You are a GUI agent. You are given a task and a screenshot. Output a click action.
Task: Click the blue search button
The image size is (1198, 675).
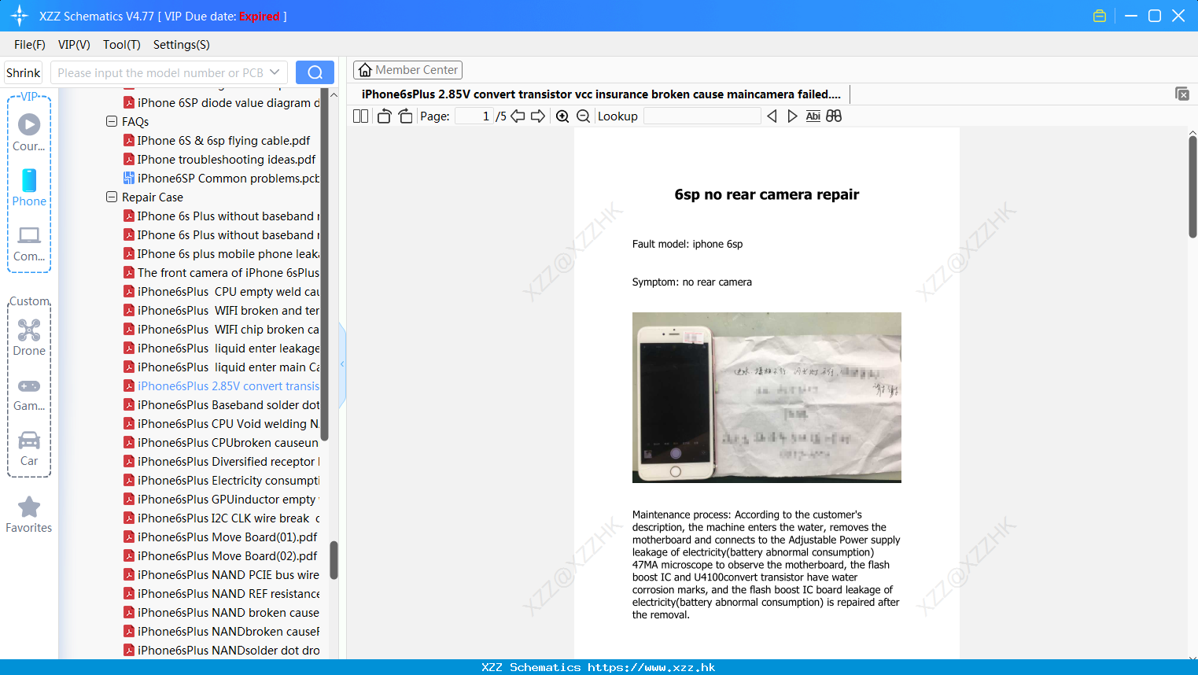[x=315, y=72]
